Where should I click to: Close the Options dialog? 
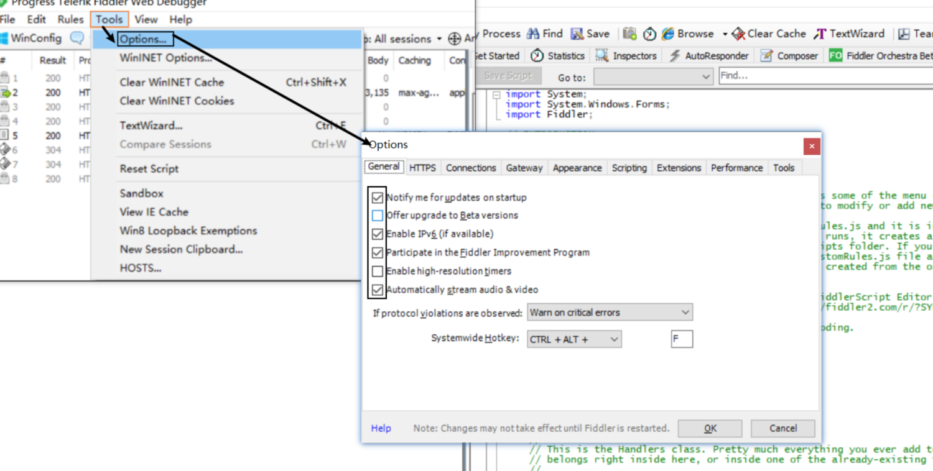coord(811,147)
